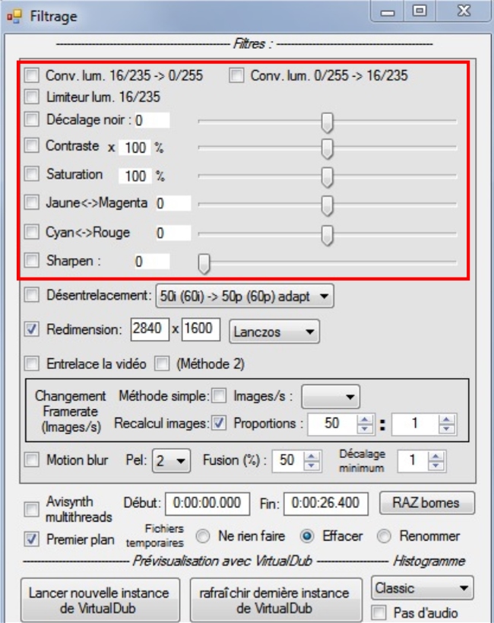Click Lancer nouvelle instance de VirtualDub
Screen dimensions: 494x623
[x=100, y=600]
